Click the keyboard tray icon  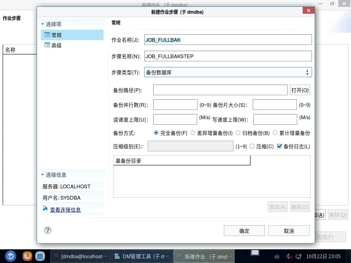(277, 256)
